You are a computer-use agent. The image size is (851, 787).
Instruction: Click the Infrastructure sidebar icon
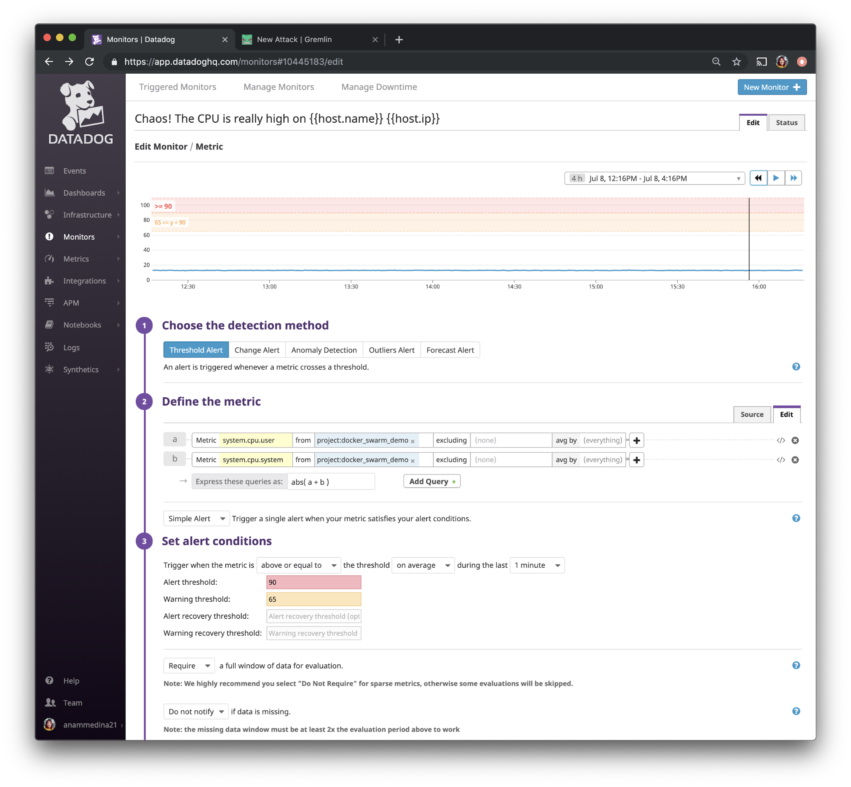click(49, 215)
